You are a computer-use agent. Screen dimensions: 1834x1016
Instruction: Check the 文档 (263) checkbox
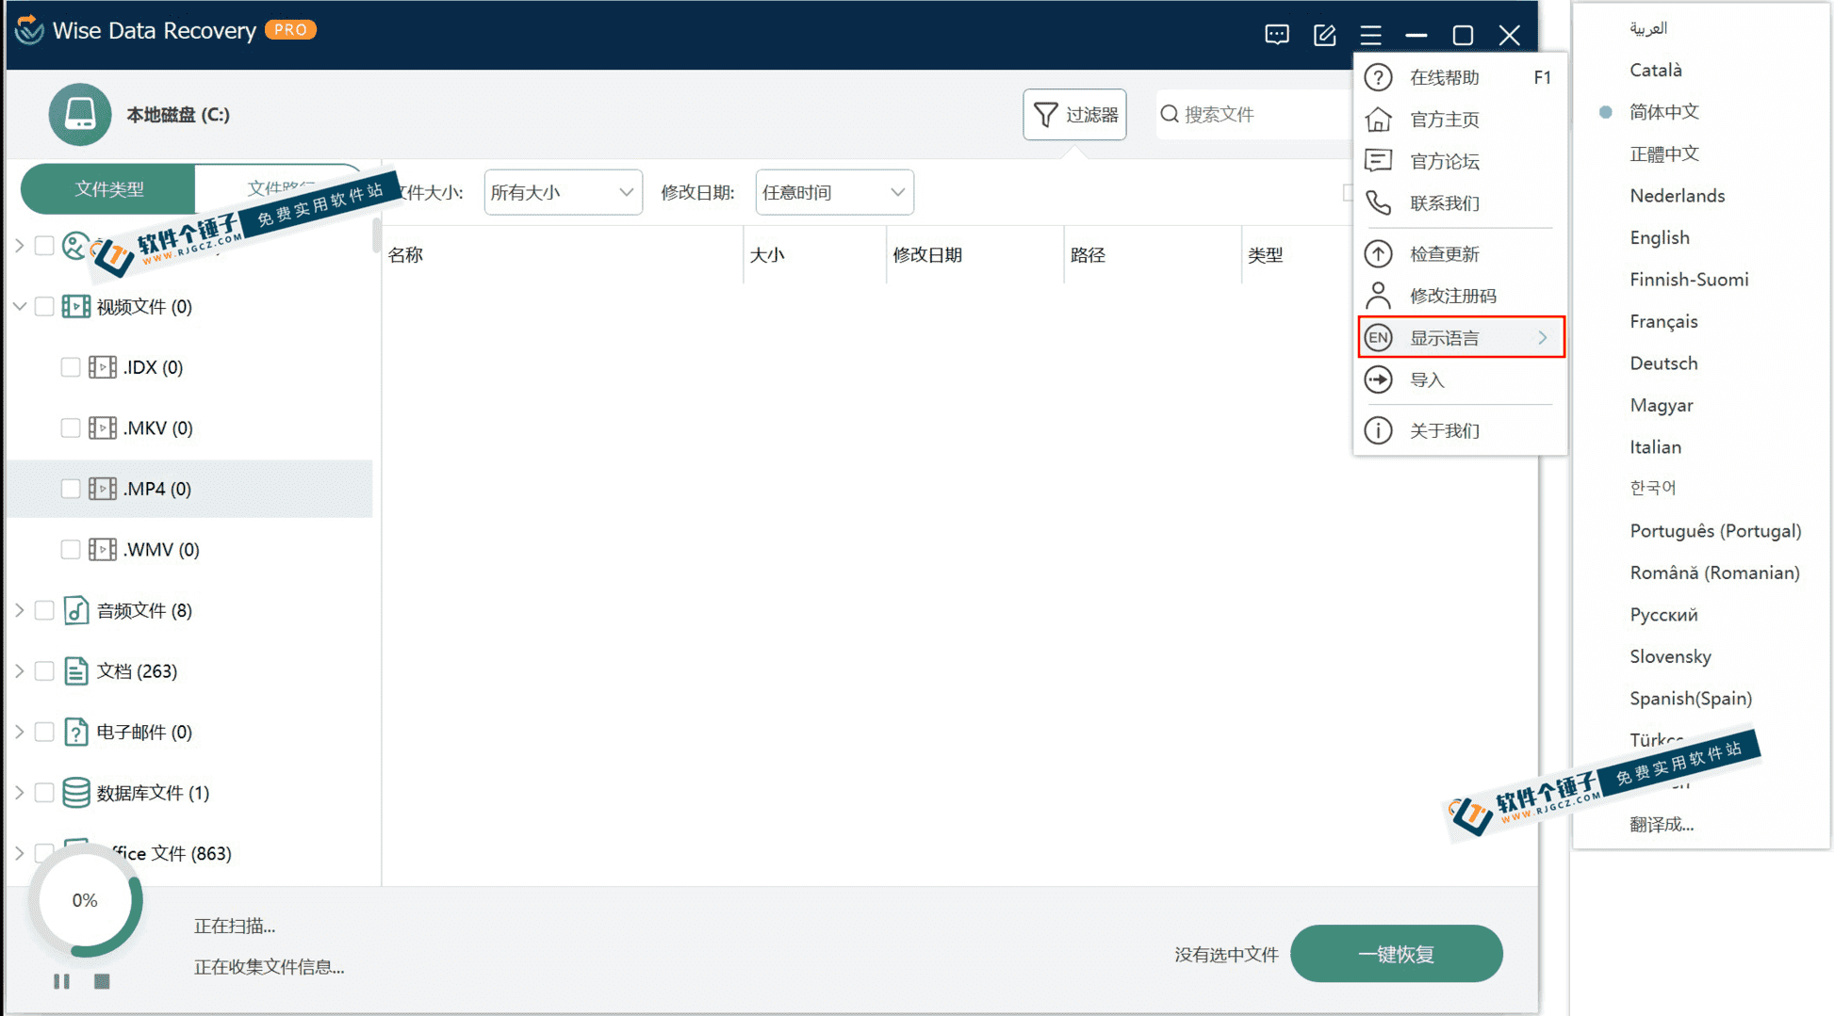[x=44, y=670]
